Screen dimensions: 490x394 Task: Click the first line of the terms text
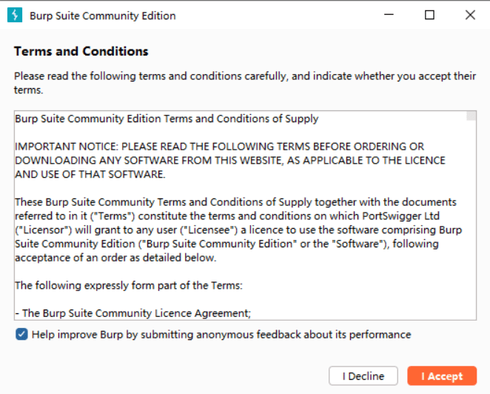pyautogui.click(x=167, y=118)
